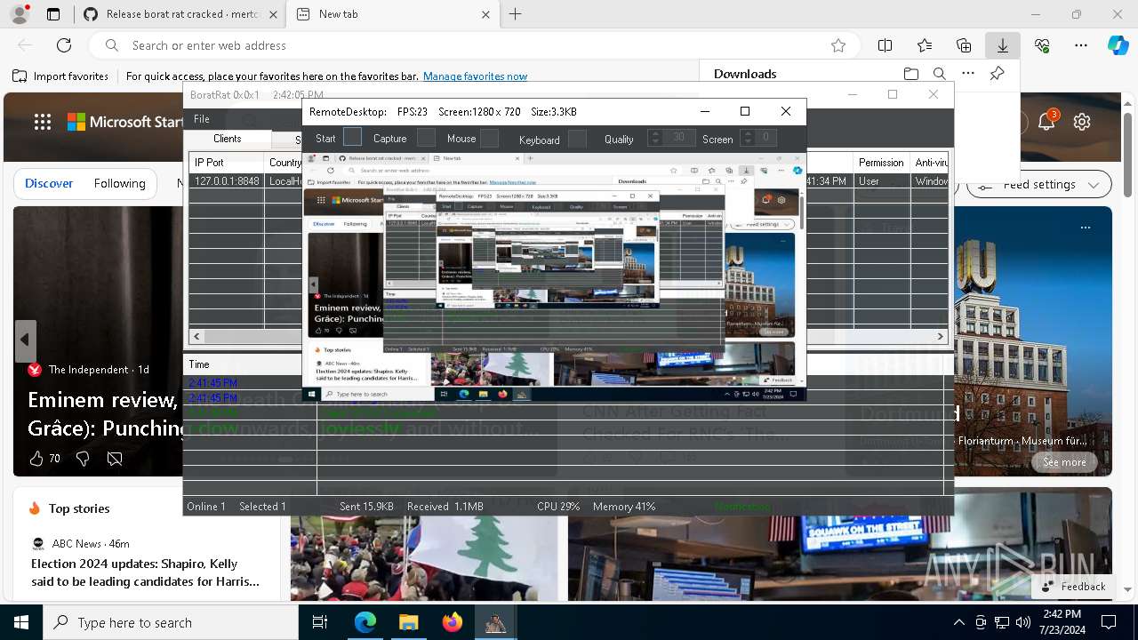
Task: Open File Explorer from taskbar
Action: point(409,622)
